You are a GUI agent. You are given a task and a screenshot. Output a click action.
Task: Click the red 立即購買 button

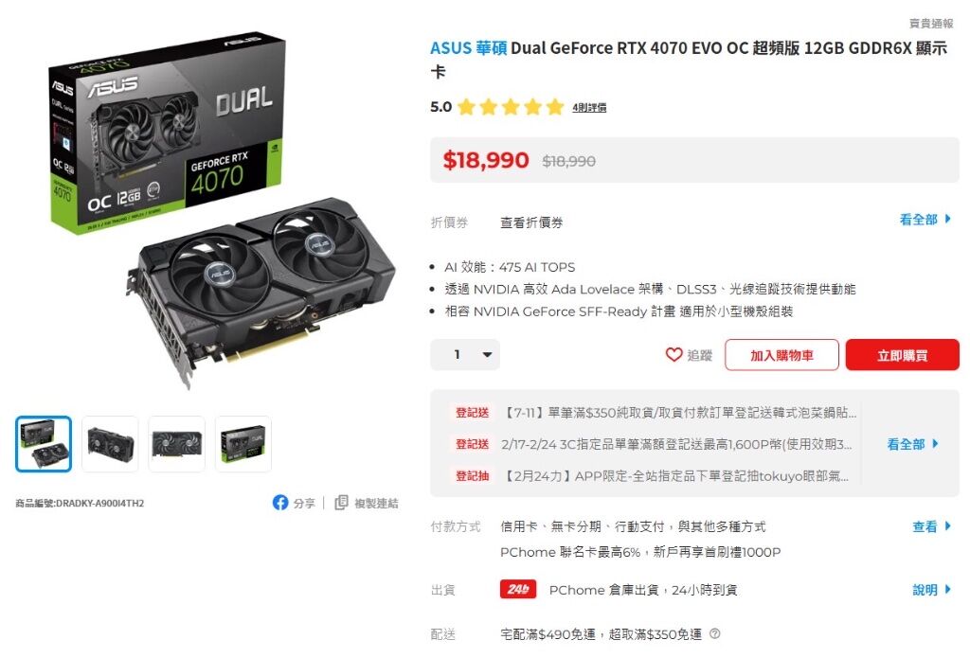pos(903,355)
